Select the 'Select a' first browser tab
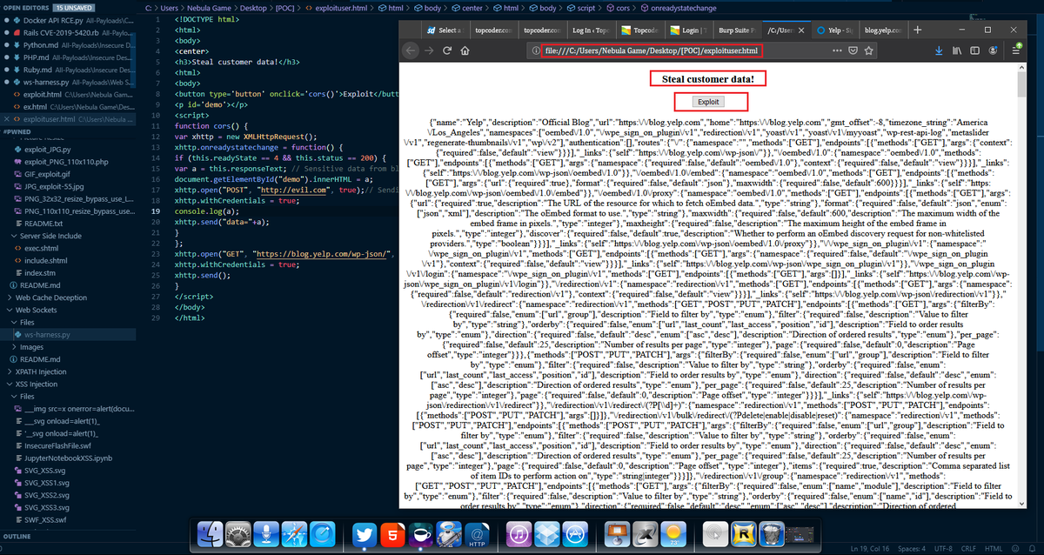Viewport: 1044px width, 555px height. click(x=445, y=30)
